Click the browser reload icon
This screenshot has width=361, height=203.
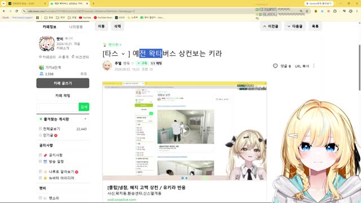coord(17,11)
